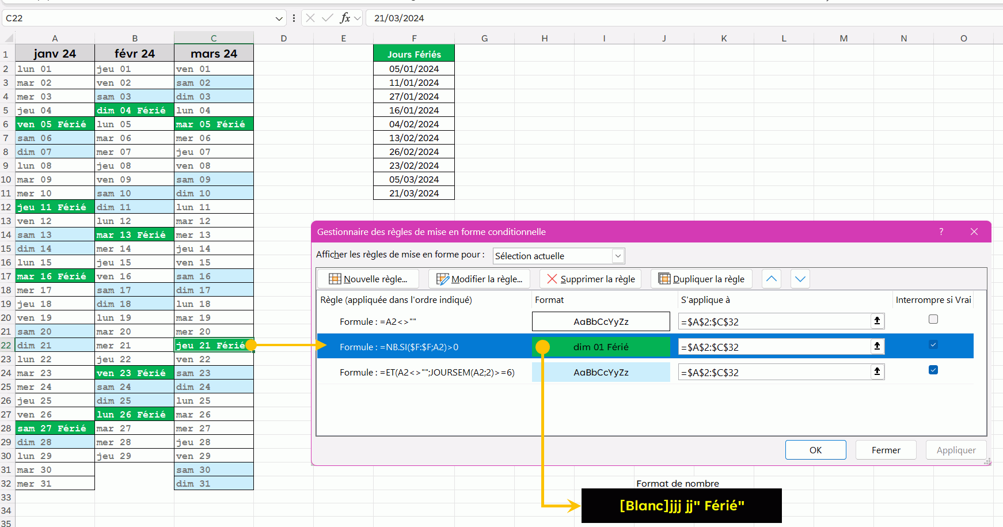Confirm entry with formula bar checkmark
Viewport: 1003px width, 527px height.
point(327,18)
